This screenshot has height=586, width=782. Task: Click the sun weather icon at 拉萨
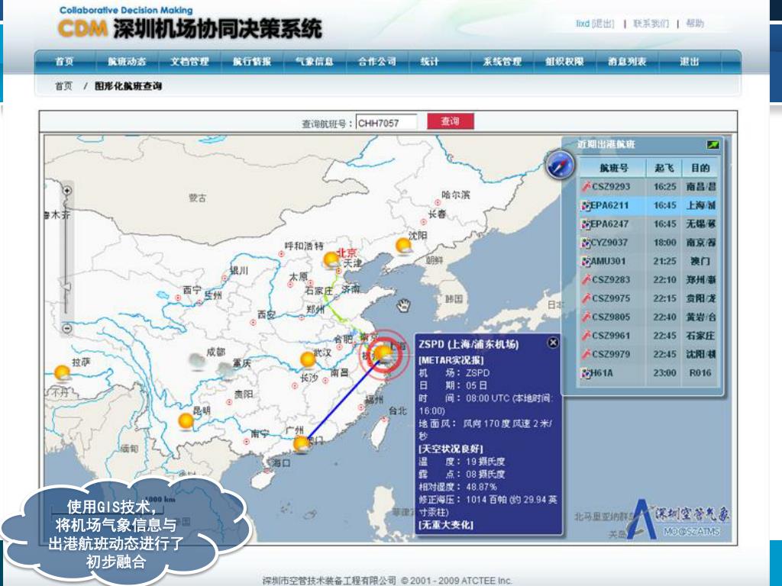coord(63,372)
